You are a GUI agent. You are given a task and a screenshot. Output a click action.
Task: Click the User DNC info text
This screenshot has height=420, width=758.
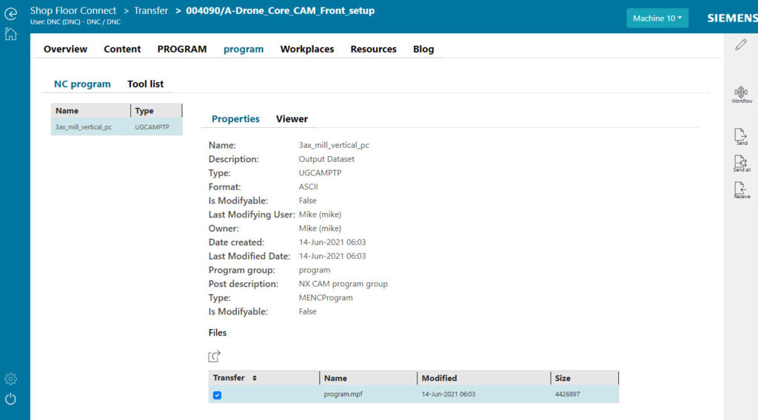pos(75,22)
